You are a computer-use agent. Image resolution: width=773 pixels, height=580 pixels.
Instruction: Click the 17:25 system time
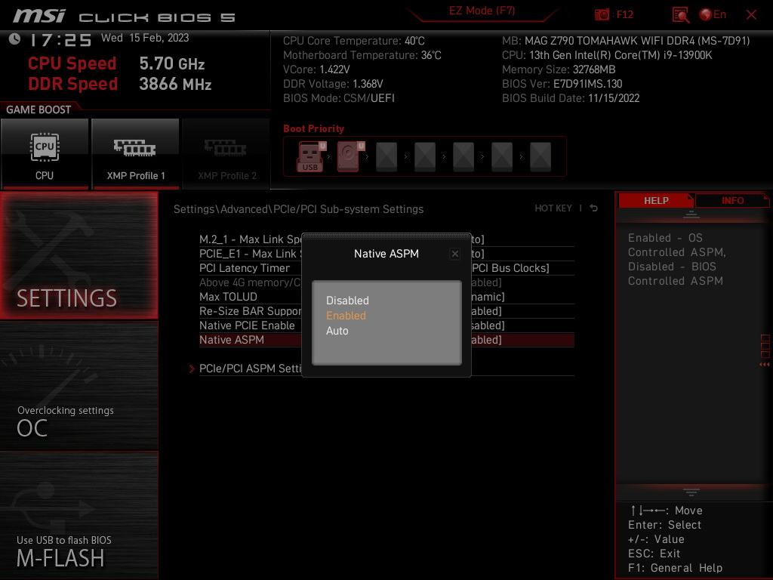click(x=60, y=40)
